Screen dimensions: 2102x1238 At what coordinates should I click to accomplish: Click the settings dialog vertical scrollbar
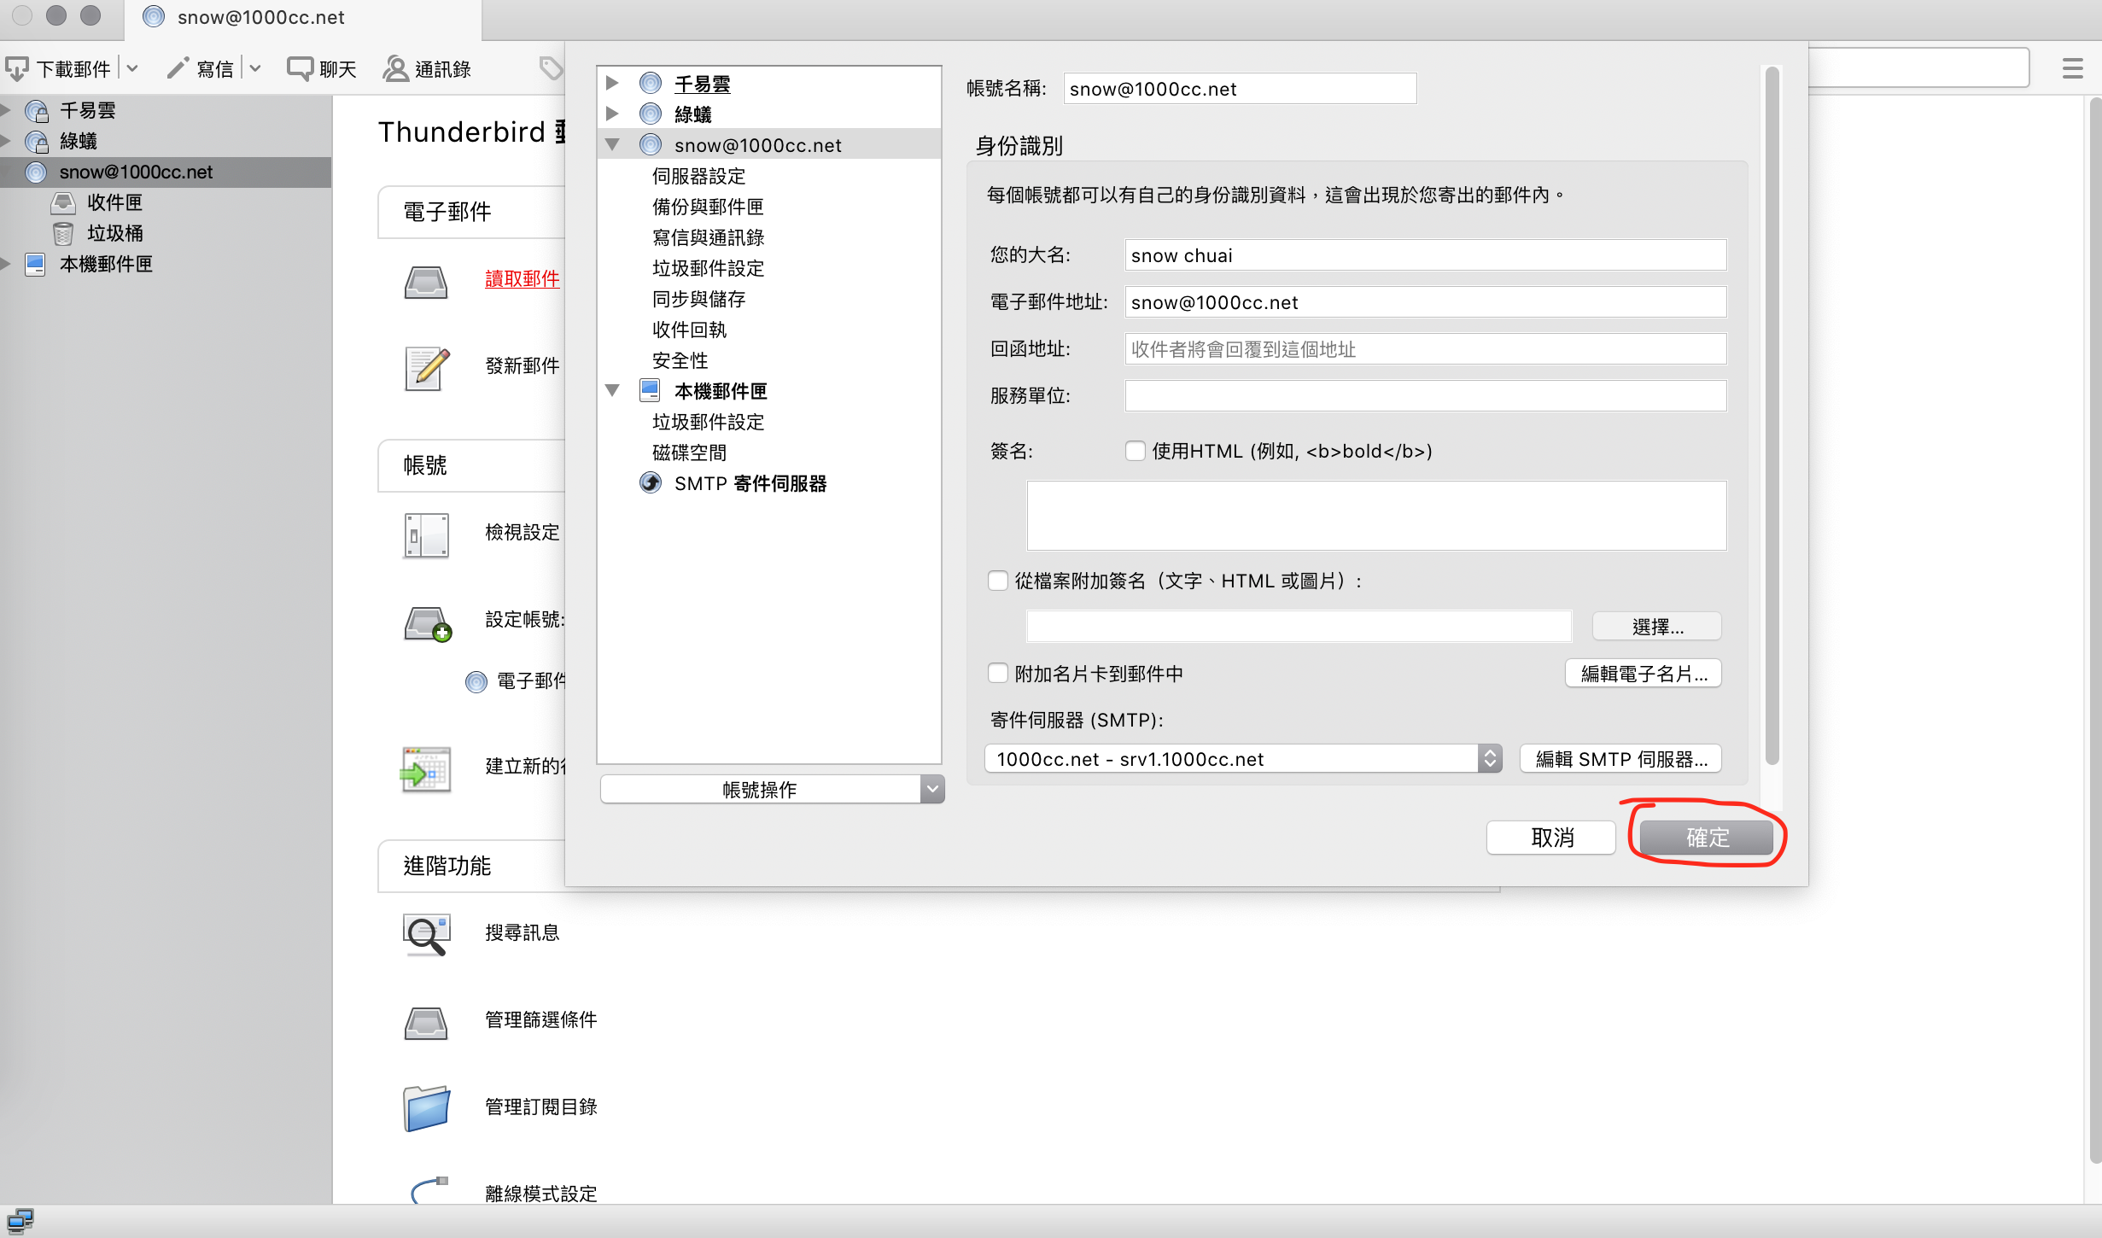click(x=1772, y=417)
